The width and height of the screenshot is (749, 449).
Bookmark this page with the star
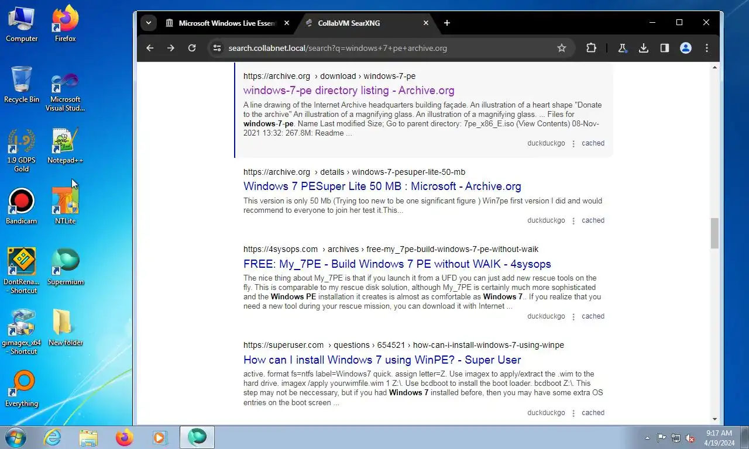(x=562, y=48)
